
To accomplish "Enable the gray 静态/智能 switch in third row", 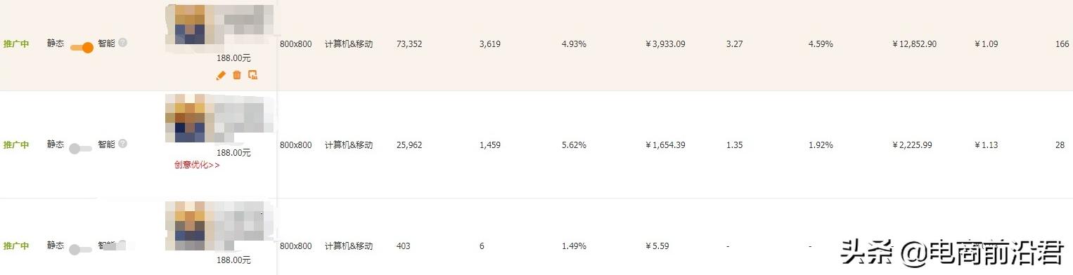I will [x=81, y=249].
